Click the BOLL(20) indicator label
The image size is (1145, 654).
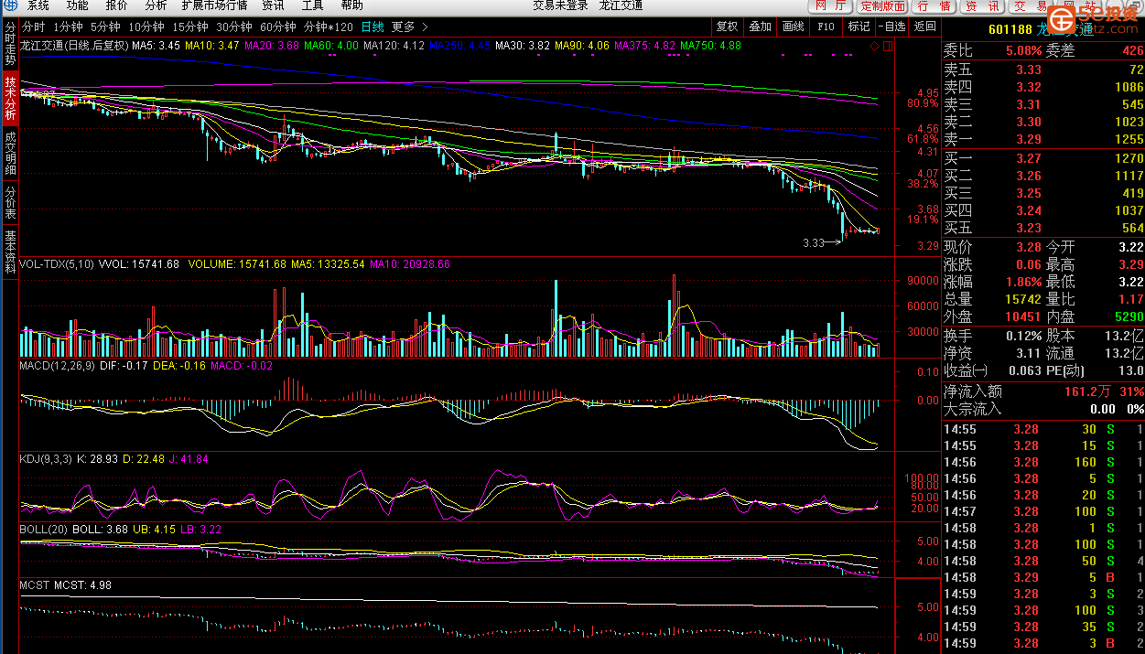coord(42,530)
